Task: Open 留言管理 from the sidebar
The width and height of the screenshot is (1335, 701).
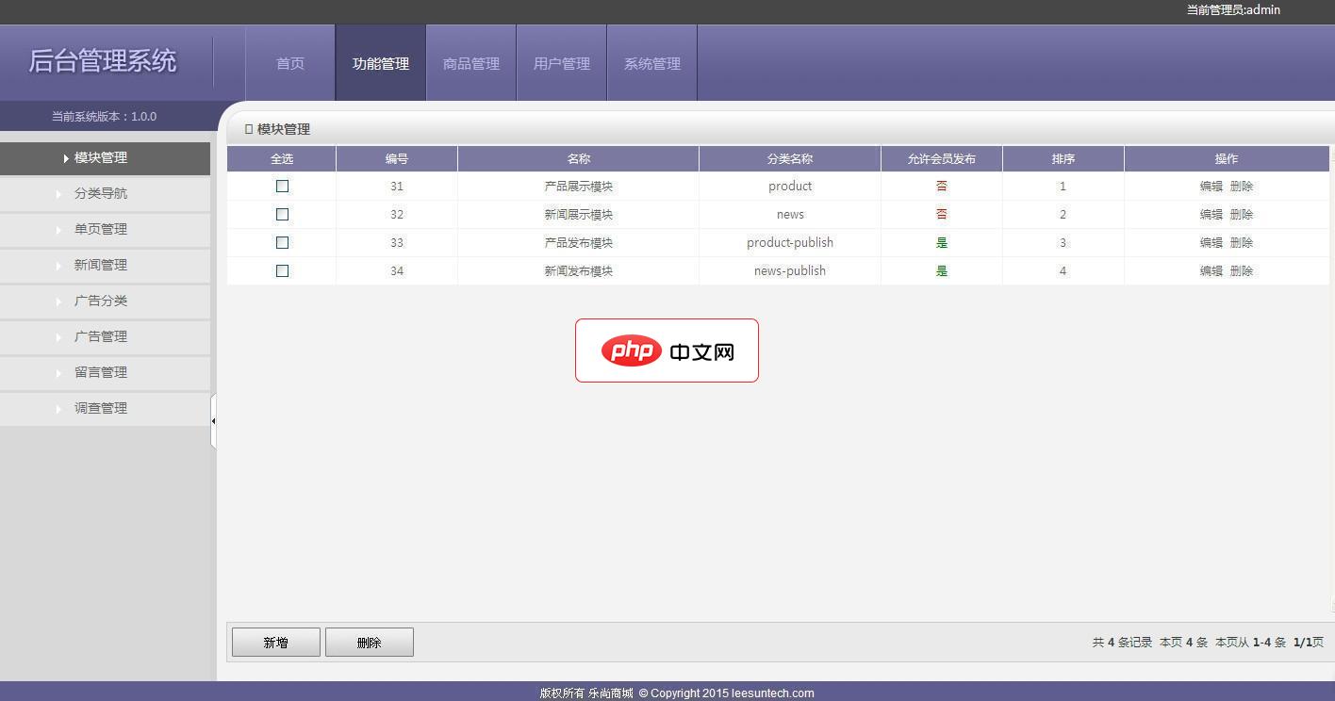Action: 101,372
